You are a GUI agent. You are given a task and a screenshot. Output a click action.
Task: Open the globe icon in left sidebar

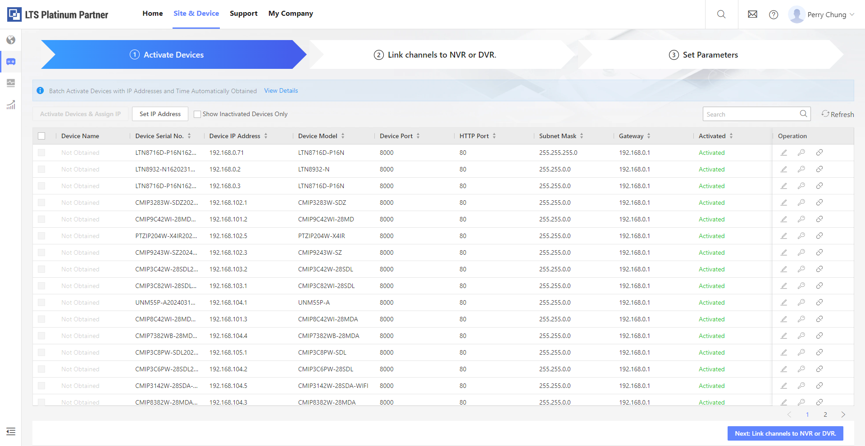tap(11, 40)
